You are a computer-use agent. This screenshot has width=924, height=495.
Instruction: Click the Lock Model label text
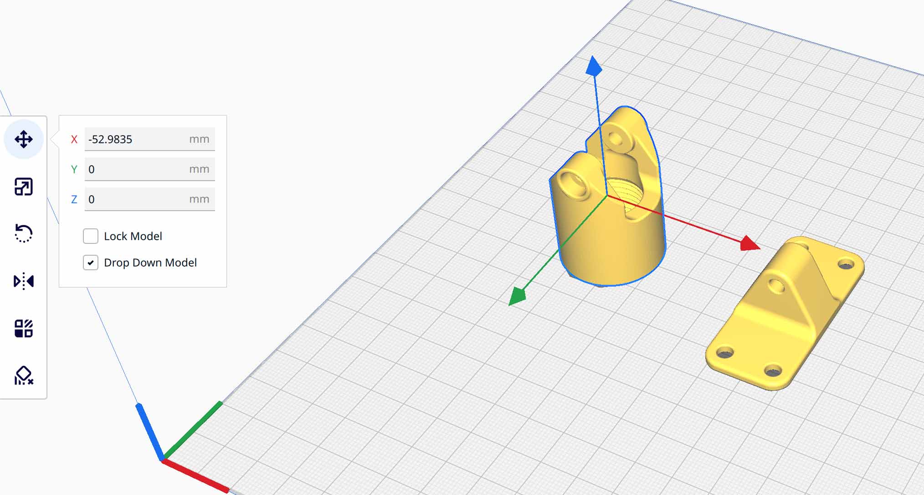(x=133, y=236)
